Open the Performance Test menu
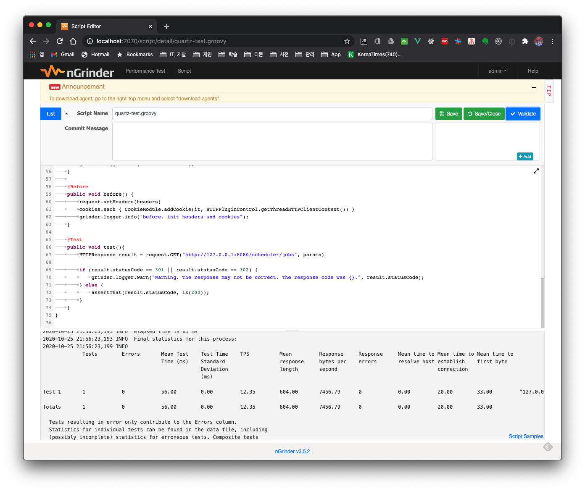 pos(145,71)
